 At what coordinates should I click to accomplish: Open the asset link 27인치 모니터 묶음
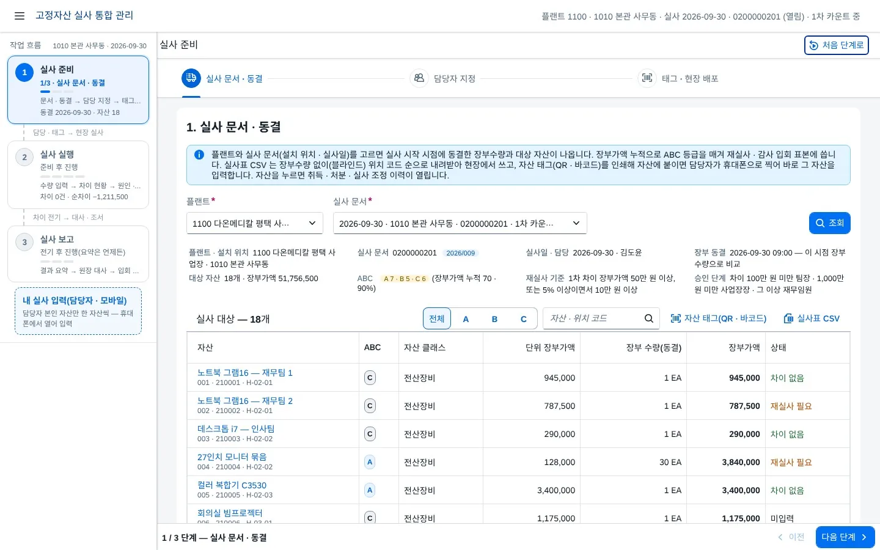232,457
